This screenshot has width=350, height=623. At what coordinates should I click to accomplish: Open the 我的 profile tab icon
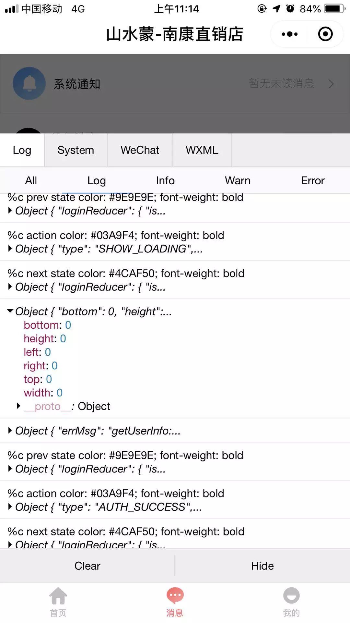(291, 596)
